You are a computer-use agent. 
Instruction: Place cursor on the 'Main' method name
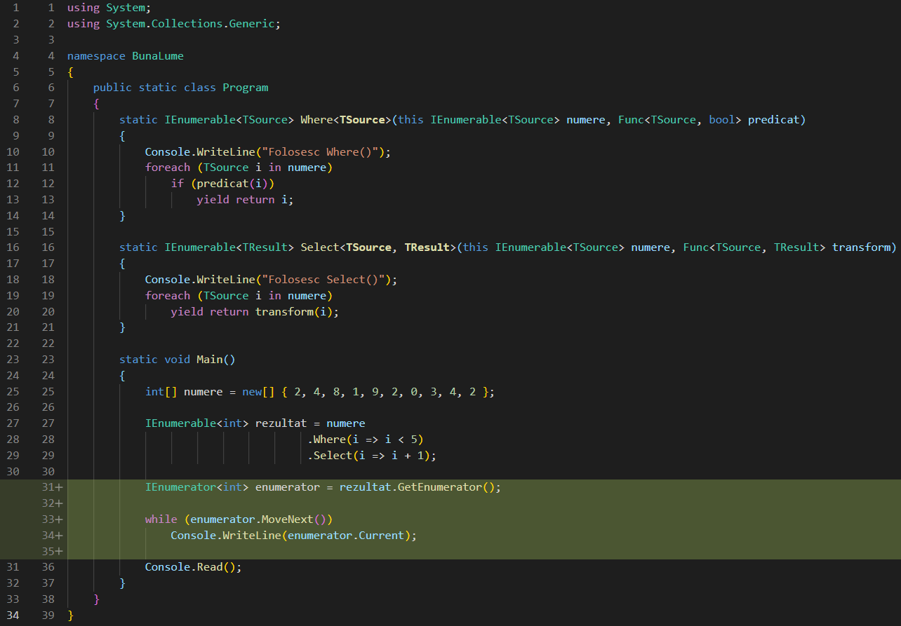pos(209,360)
